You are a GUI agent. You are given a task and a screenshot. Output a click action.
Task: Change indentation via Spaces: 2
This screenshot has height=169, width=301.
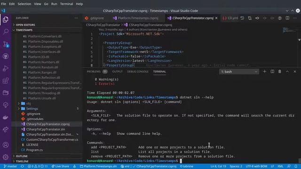click(x=236, y=166)
